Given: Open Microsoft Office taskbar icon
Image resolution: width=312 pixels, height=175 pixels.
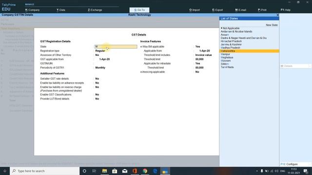Looking at the screenshot, I should (x=135, y=171).
